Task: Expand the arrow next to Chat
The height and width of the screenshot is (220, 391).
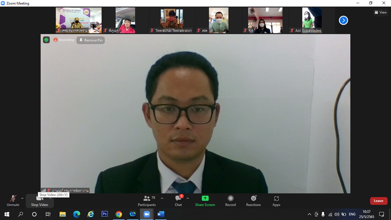Action: [x=188, y=198]
